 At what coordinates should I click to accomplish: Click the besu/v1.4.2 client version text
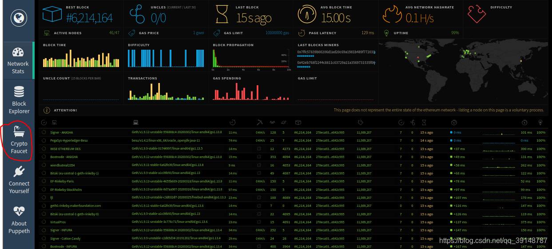tap(165, 140)
